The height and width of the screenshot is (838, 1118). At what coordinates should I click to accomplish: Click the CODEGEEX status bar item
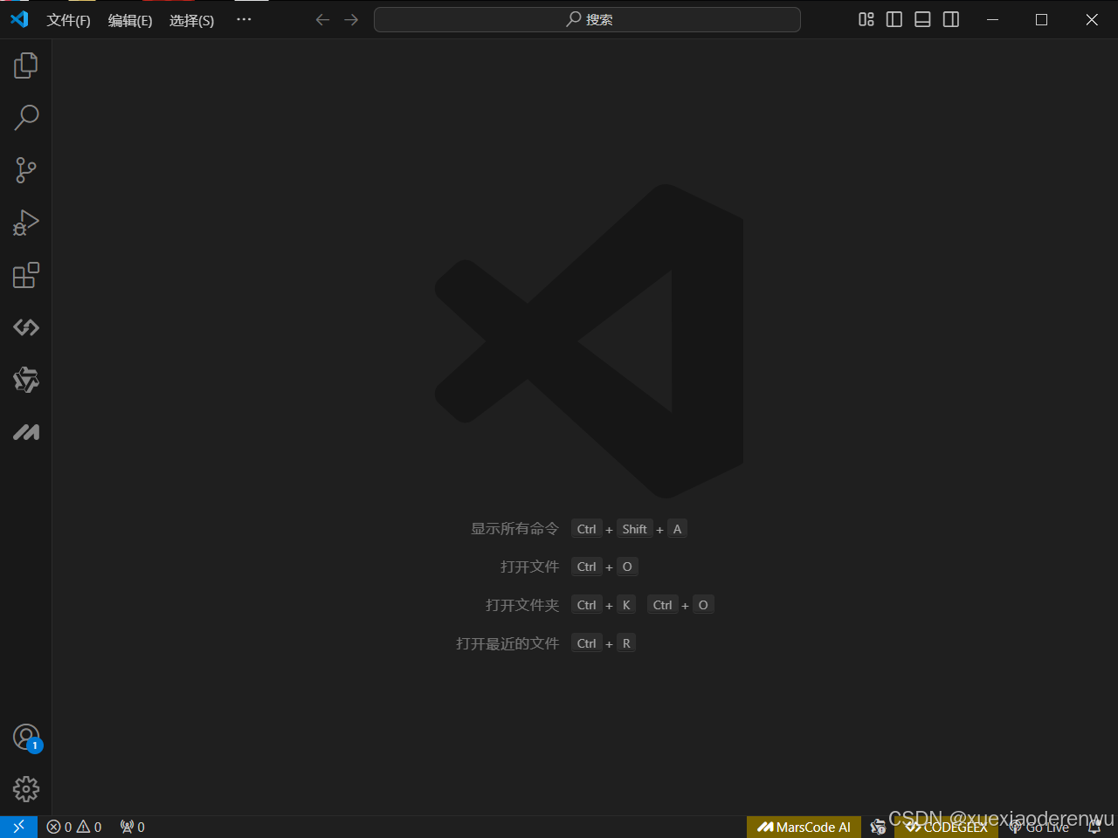tap(946, 827)
